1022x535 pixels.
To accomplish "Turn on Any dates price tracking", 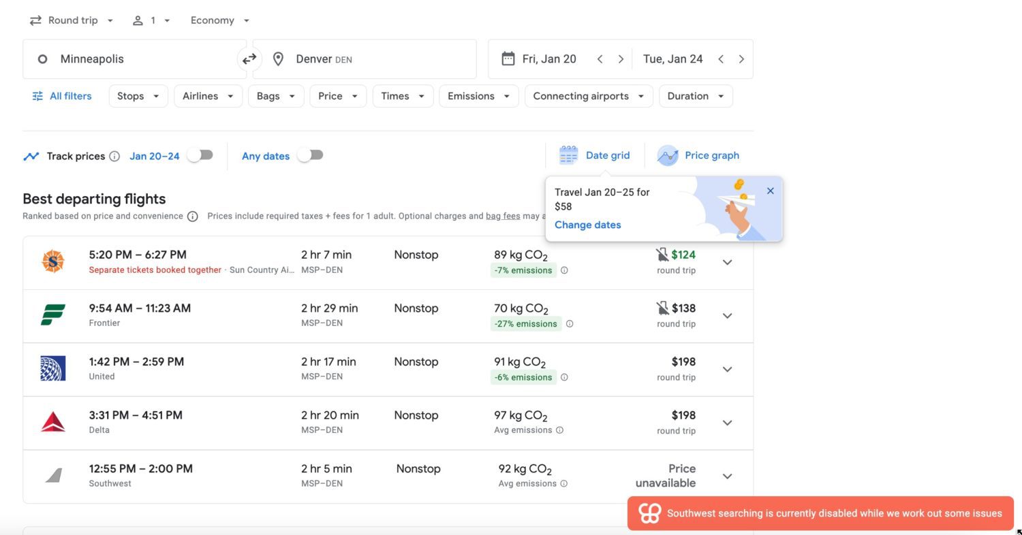I will pyautogui.click(x=311, y=155).
